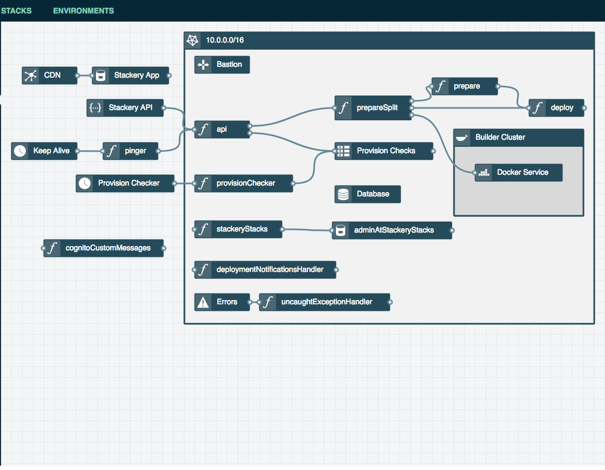
Task: Select the Builder Cluster header label
Action: pyautogui.click(x=500, y=138)
